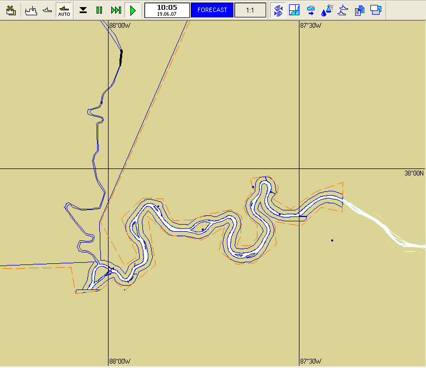This screenshot has height=368, width=426.
Task: Toggle the fish resources layer icon
Action: [278, 10]
